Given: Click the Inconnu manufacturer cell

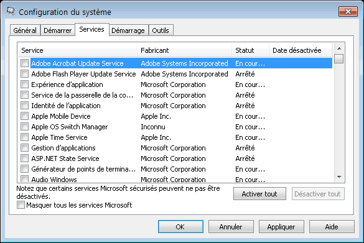Looking at the screenshot, I should [153, 127].
